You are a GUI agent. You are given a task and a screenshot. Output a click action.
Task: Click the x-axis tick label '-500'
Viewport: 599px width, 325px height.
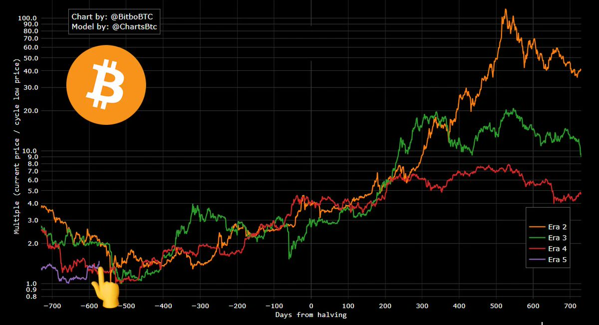pos(126,306)
